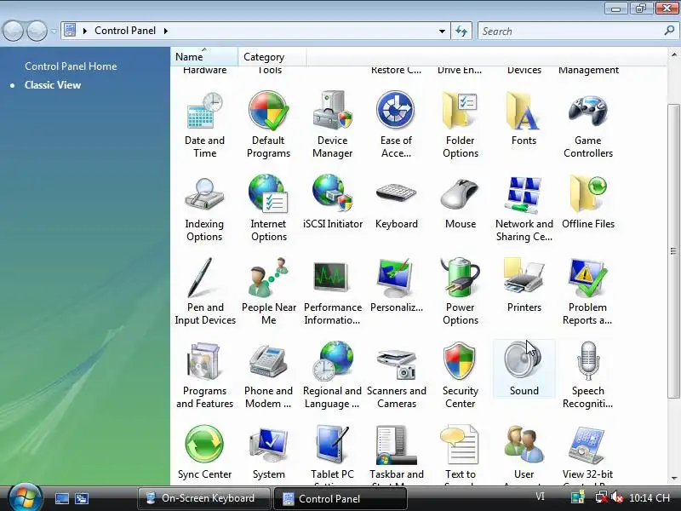Viewport: 681px width, 511px height.
Task: Open Internet Options
Action: coord(268,209)
